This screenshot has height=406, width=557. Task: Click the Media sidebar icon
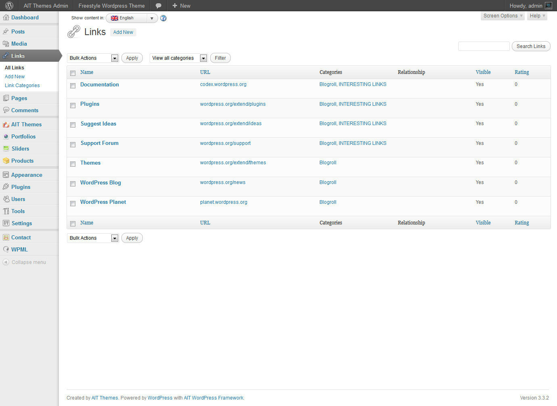click(x=6, y=44)
